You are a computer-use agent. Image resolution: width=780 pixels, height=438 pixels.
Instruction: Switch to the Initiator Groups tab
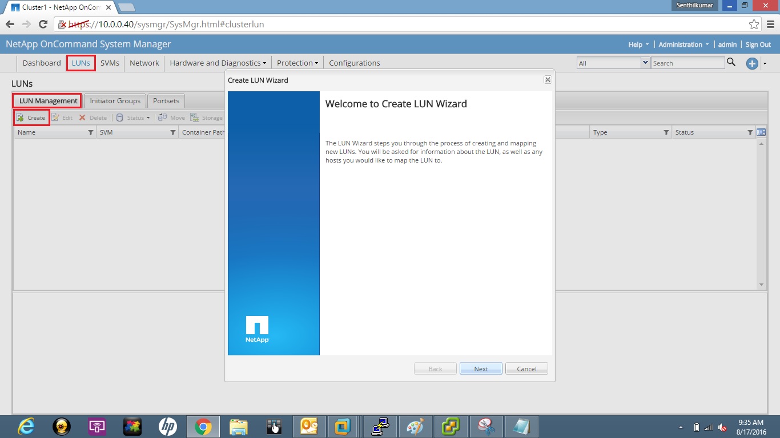click(x=114, y=100)
